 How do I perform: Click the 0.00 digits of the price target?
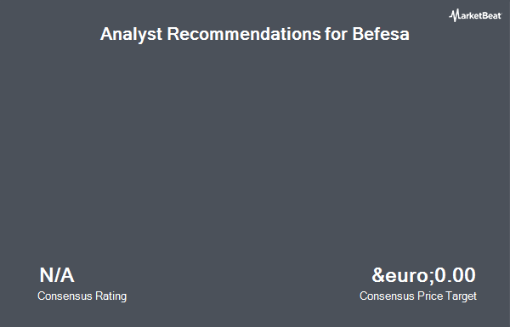455,275
